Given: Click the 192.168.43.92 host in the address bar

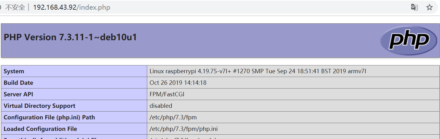Looking at the screenshot, I should tap(54, 7).
